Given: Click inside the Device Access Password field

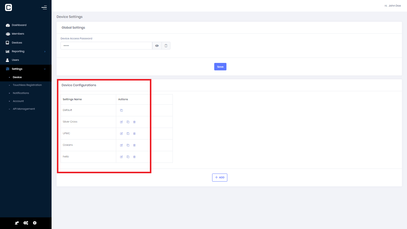Looking at the screenshot, I should [106, 45].
